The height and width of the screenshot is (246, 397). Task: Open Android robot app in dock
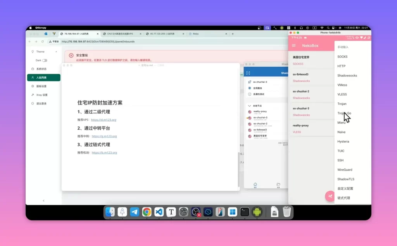point(257,212)
